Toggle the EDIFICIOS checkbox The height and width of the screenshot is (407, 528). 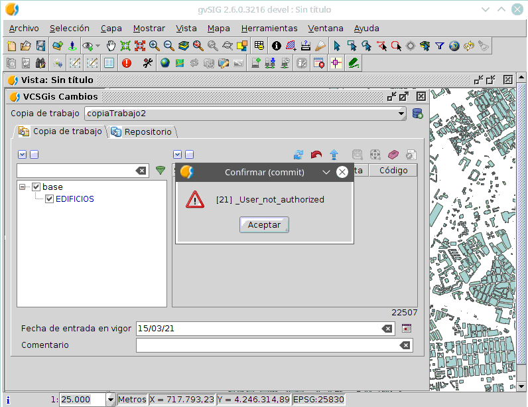(x=50, y=199)
